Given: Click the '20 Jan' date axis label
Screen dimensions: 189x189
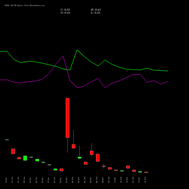Looking at the screenshot, I should pyautogui.click(x=24, y=180).
